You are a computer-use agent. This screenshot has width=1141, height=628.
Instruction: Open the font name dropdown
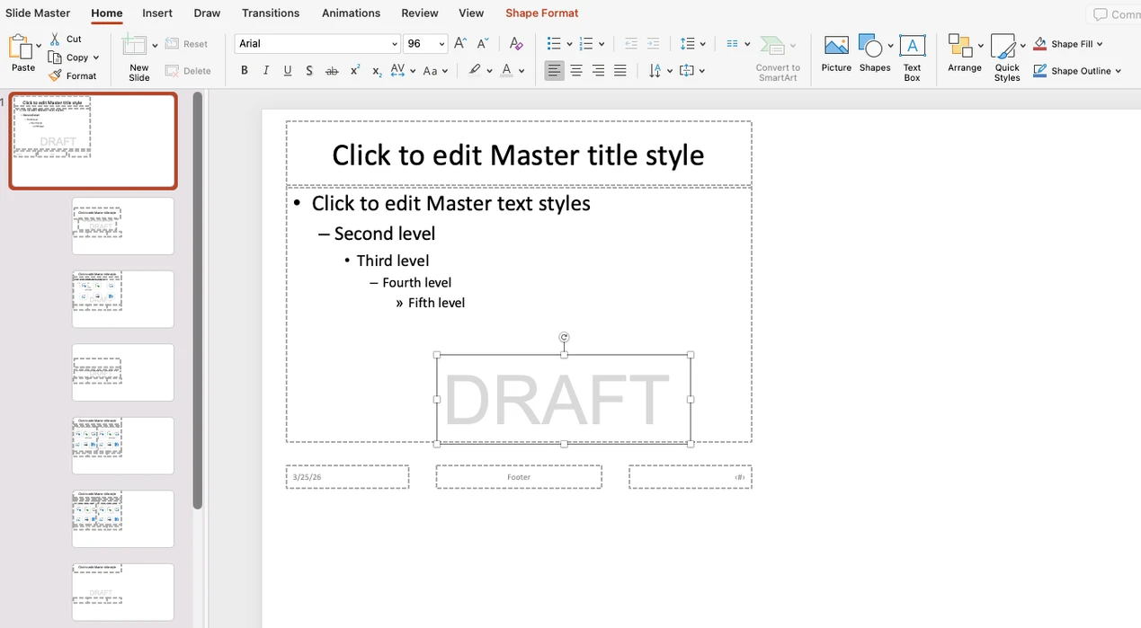tap(394, 43)
